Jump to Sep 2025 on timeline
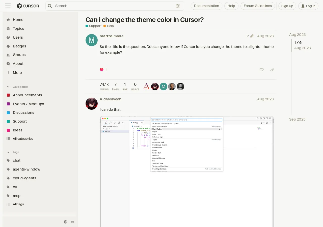The height and width of the screenshot is (227, 323). (297, 119)
